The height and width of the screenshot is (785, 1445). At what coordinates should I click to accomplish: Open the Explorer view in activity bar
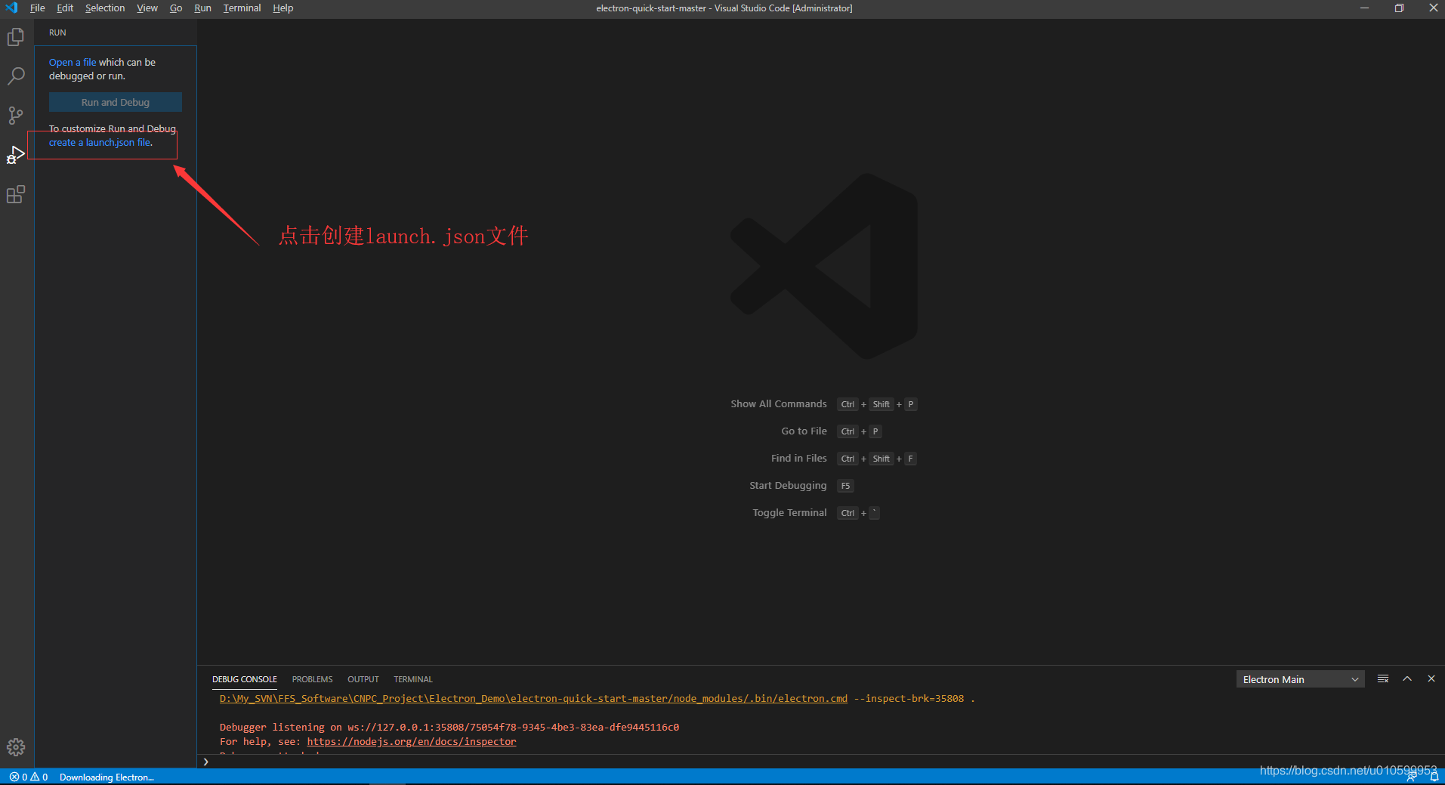click(x=16, y=37)
